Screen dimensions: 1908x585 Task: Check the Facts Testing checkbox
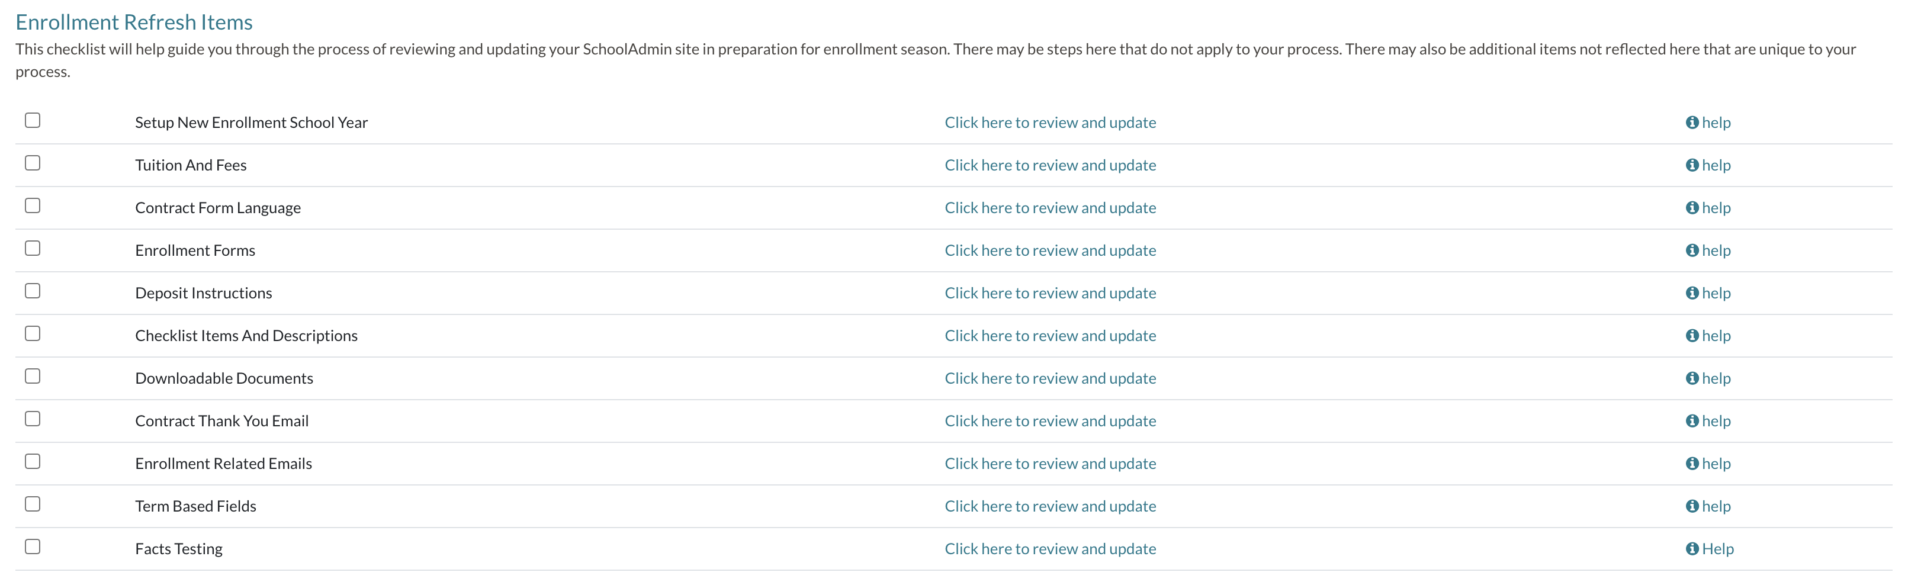pos(32,546)
